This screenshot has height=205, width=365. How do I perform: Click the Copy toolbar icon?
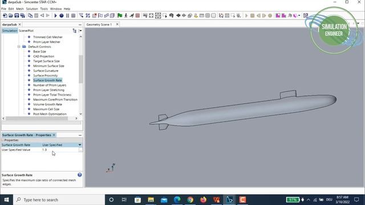[30, 15]
